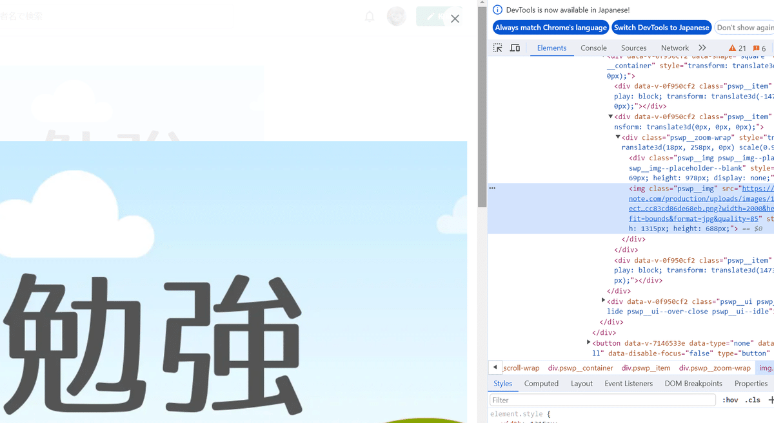Screen dimensions: 774x423
Task: Open the notifications bell icon
Action: [x=370, y=17]
